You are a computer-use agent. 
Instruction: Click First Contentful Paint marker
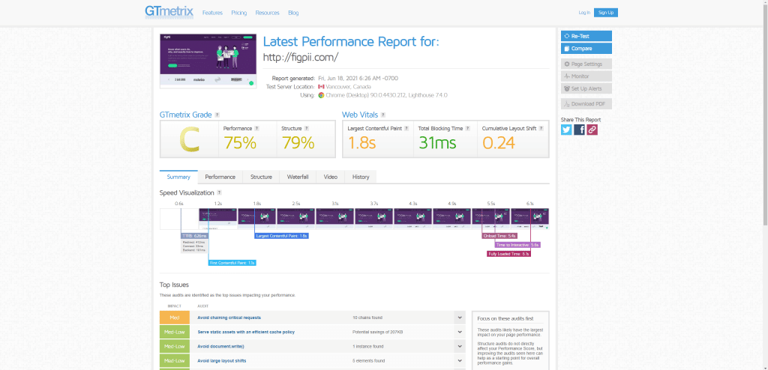tap(232, 263)
